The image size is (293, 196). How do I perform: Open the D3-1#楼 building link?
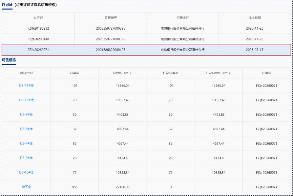(x=26, y=143)
